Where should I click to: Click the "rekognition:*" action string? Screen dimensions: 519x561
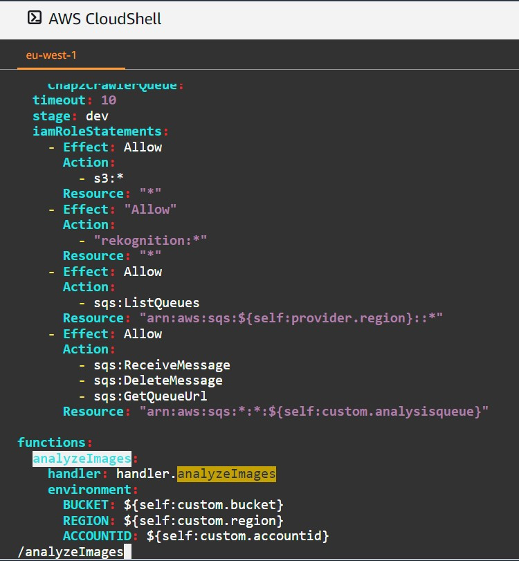[x=150, y=240]
